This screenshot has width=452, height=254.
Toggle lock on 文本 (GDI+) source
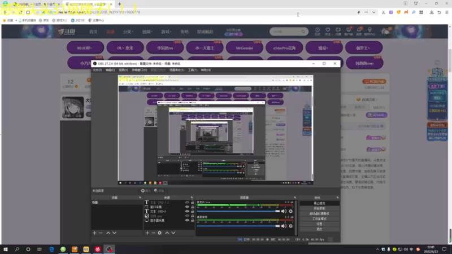coord(193,211)
